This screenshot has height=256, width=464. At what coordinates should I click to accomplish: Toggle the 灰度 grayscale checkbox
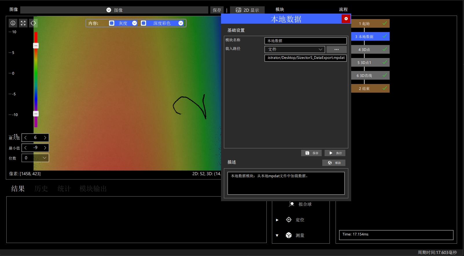click(x=112, y=23)
